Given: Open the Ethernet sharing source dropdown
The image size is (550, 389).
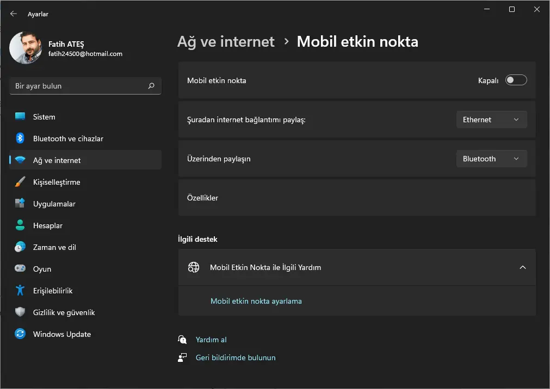Looking at the screenshot, I should [x=491, y=119].
